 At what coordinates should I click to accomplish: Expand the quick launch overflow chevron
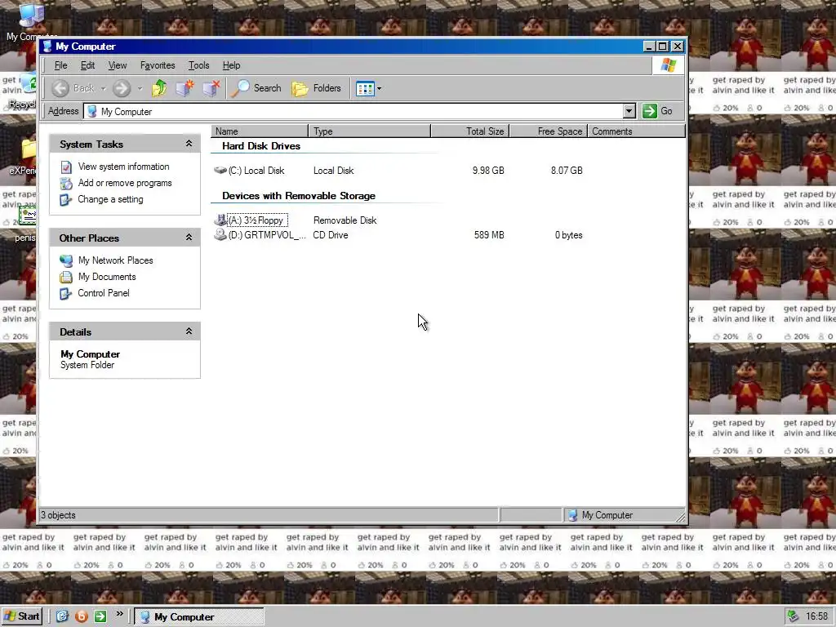tap(119, 614)
